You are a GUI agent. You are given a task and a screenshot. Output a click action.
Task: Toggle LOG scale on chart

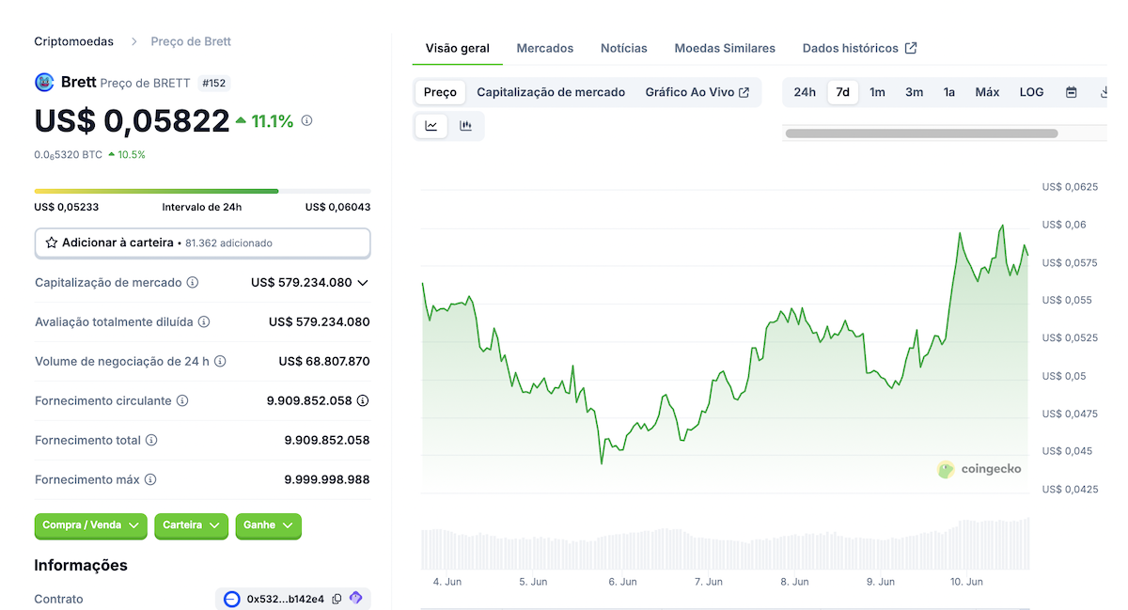click(x=1031, y=92)
